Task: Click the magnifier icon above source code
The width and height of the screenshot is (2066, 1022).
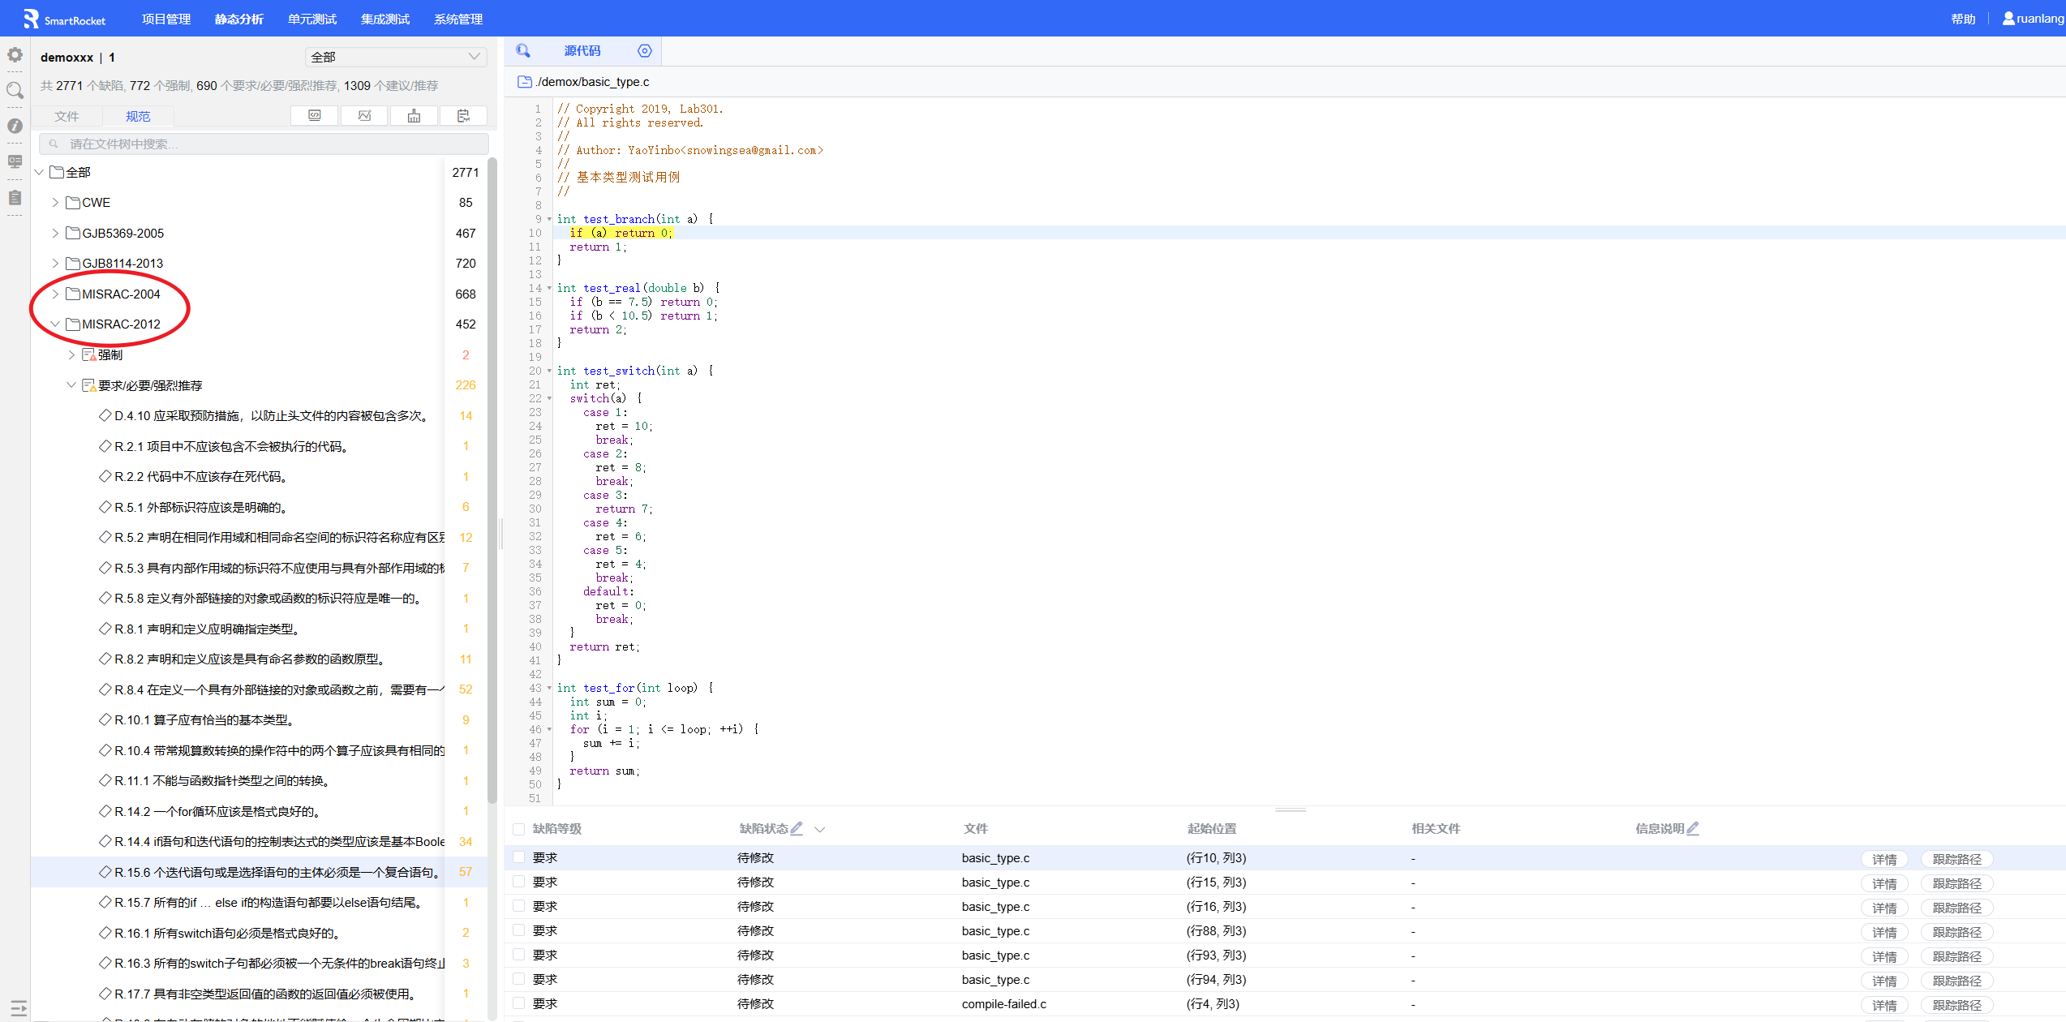Action: [x=523, y=51]
